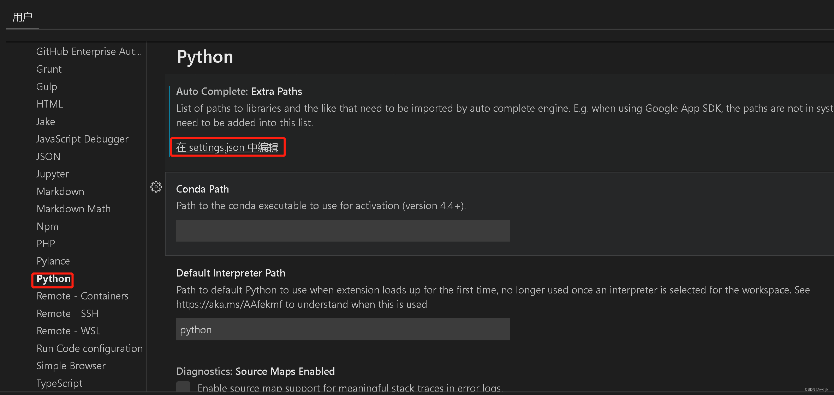This screenshot has height=395, width=834.
Task: Click the Conda Path input field
Action: [342, 231]
